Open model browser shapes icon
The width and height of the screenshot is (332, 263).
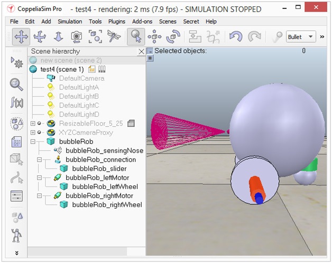tap(17, 218)
